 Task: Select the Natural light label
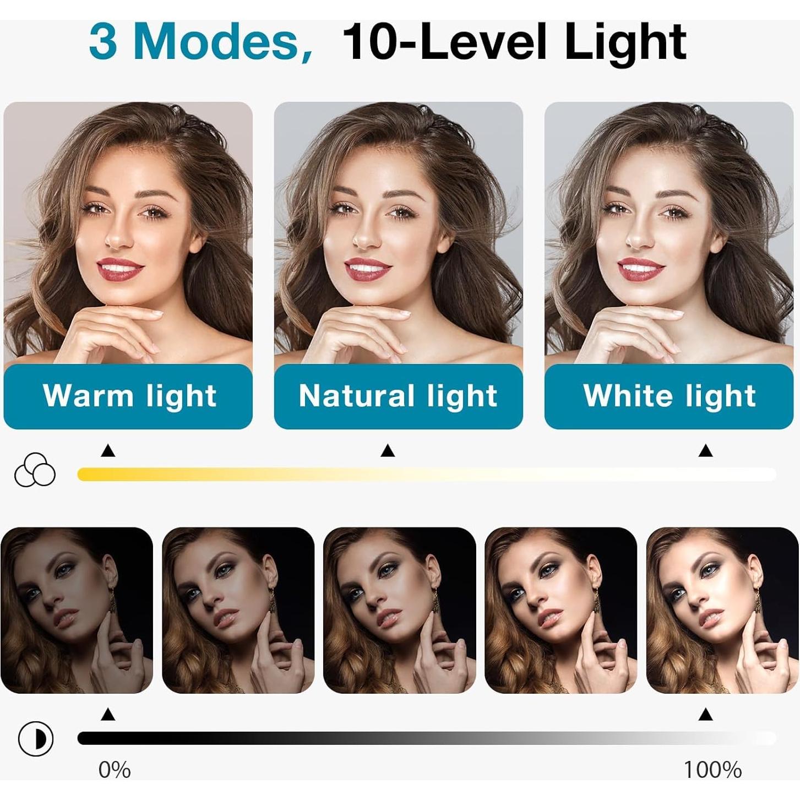point(399,396)
